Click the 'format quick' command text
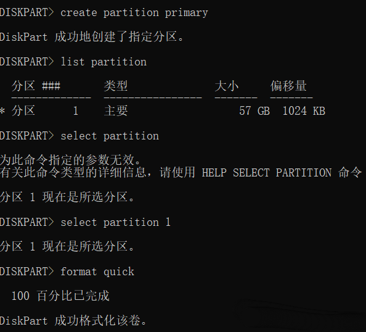 coord(97,272)
